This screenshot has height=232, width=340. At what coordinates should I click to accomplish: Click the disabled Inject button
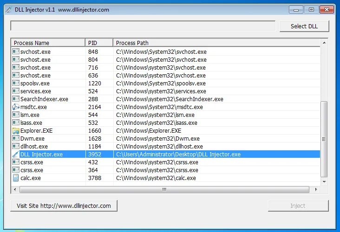click(298, 206)
